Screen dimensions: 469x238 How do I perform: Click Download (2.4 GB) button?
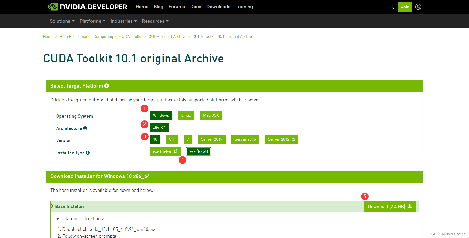[x=390, y=207]
